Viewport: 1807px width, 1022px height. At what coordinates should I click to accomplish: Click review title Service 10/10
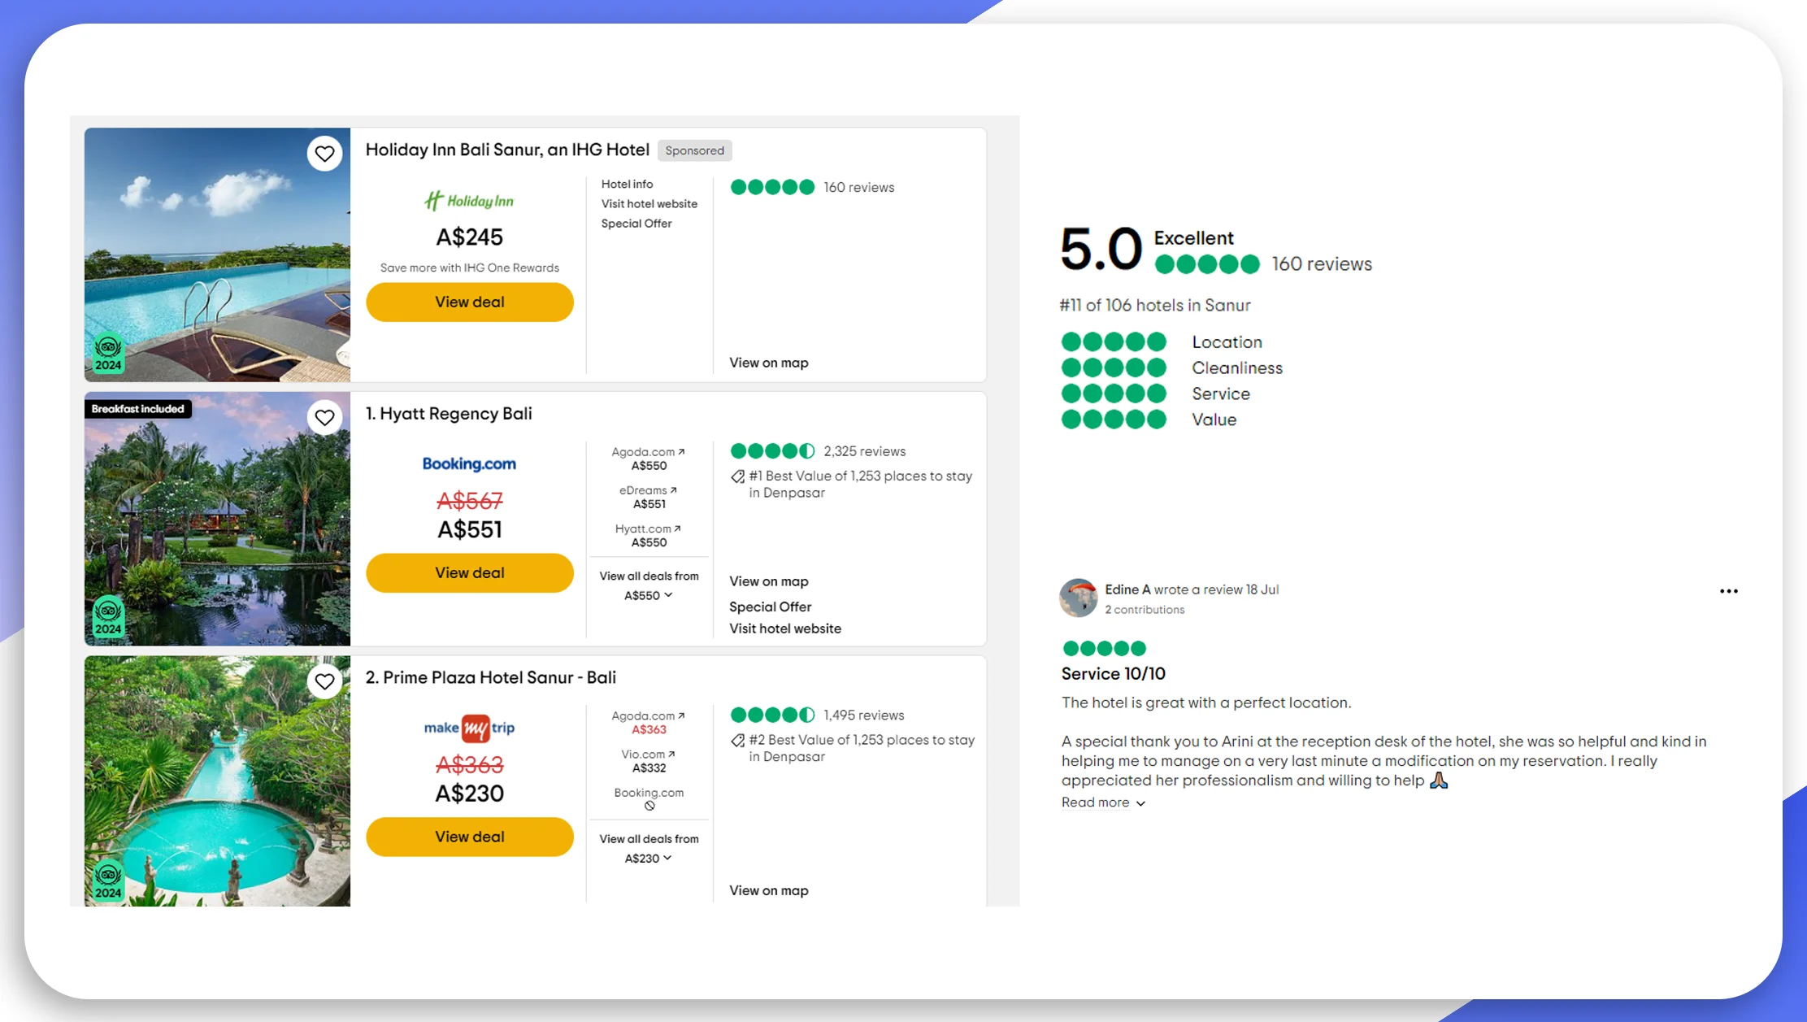[1113, 674]
